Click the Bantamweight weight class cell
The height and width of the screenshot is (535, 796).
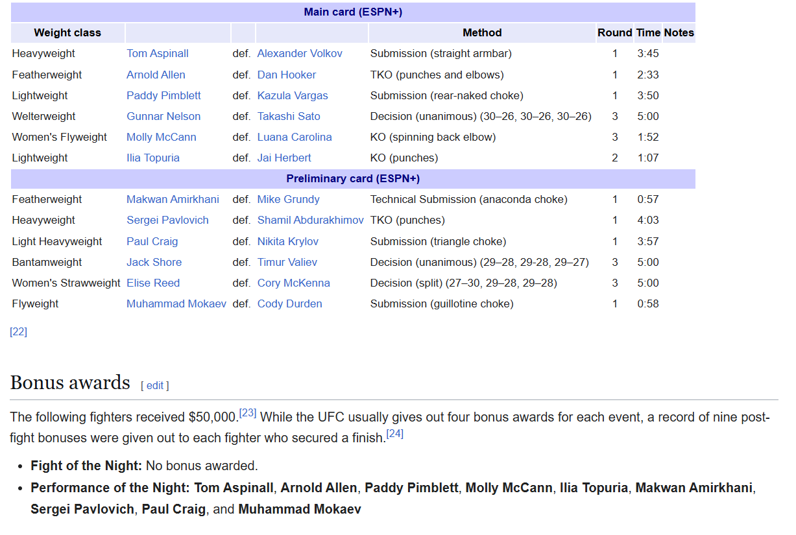coord(47,262)
